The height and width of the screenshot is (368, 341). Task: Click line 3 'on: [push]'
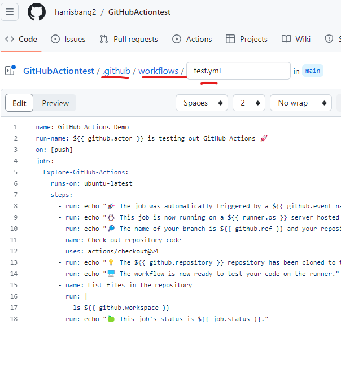click(x=54, y=150)
